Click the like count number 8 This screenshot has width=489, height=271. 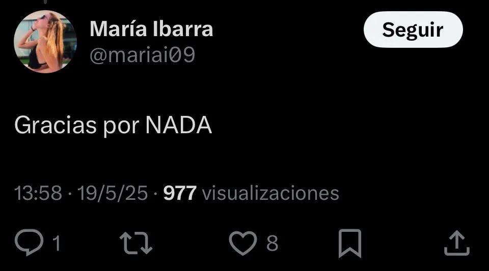(x=272, y=243)
